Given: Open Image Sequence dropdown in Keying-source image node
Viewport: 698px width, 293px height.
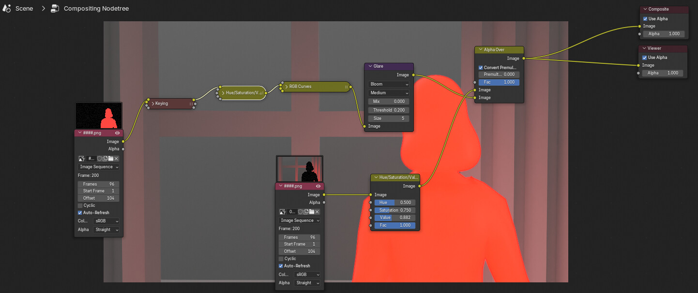Looking at the screenshot, I should [99, 167].
